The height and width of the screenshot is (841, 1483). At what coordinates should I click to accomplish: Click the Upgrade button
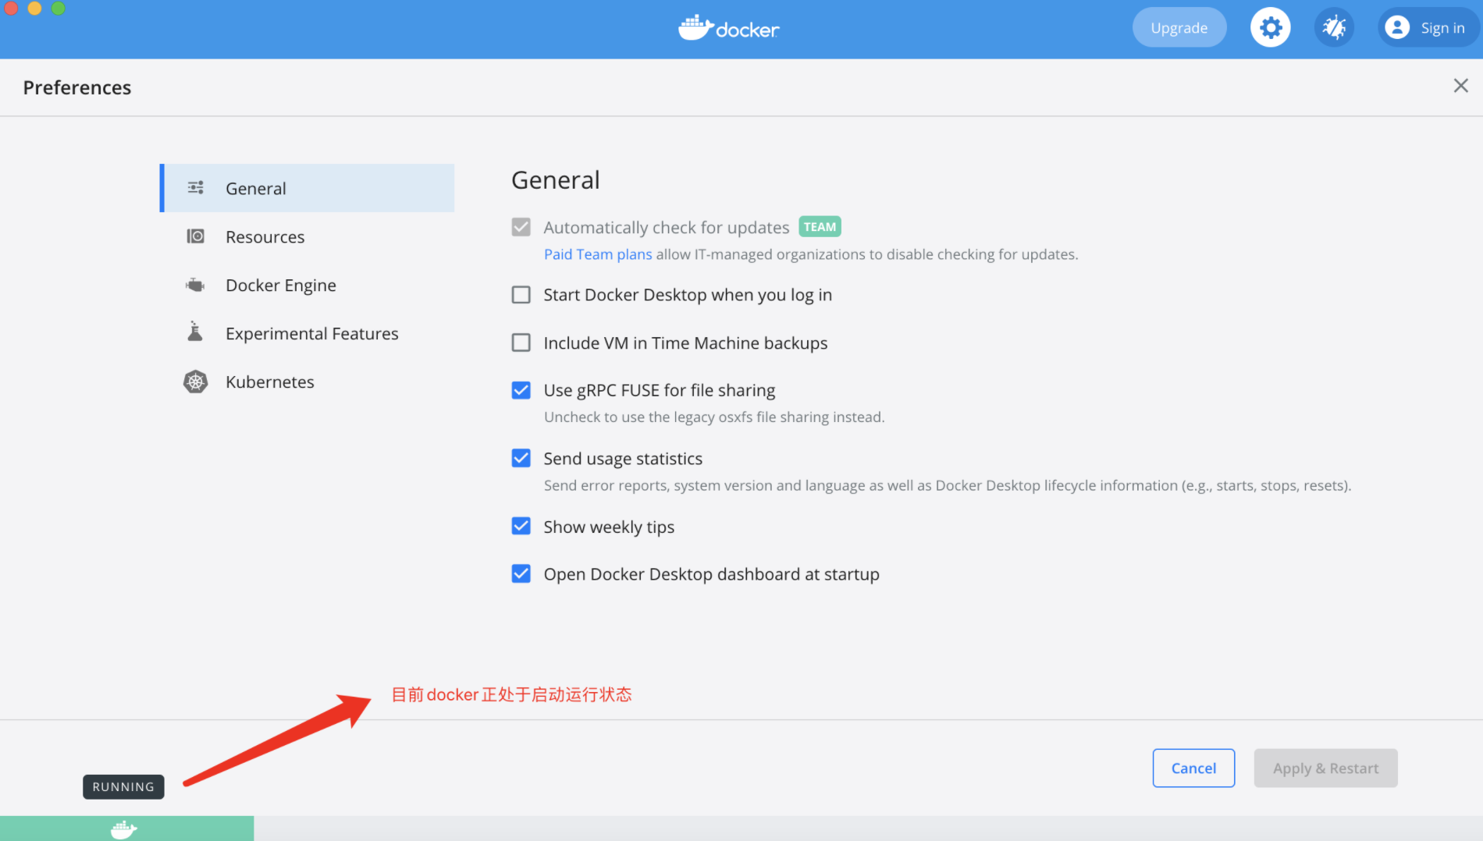coord(1179,28)
